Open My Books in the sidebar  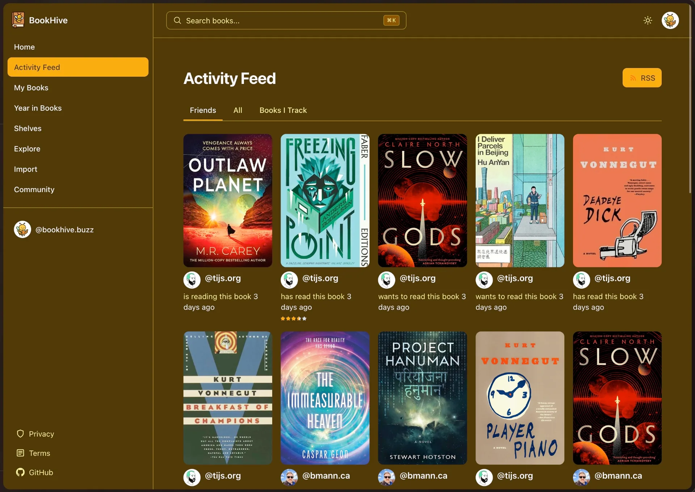click(x=31, y=88)
